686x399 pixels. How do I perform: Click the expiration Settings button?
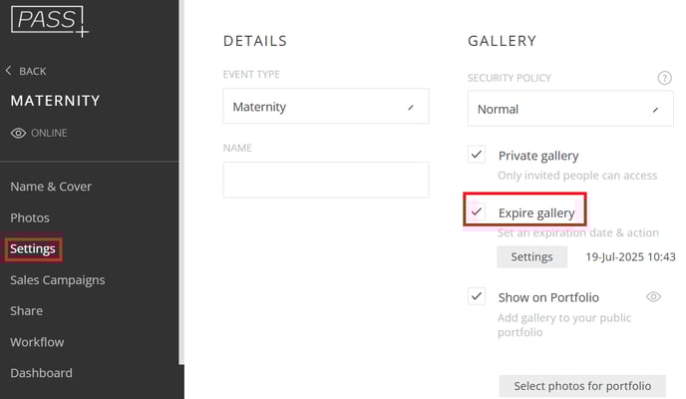click(532, 256)
